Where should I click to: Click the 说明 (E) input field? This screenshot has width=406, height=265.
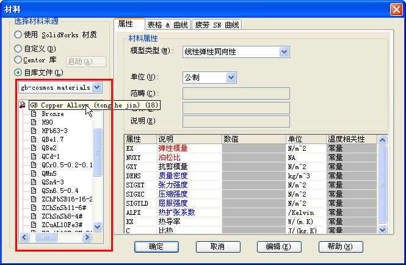[x=236, y=122]
